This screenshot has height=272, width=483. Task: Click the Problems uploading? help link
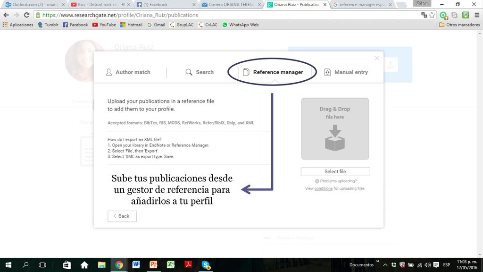pos(336,181)
